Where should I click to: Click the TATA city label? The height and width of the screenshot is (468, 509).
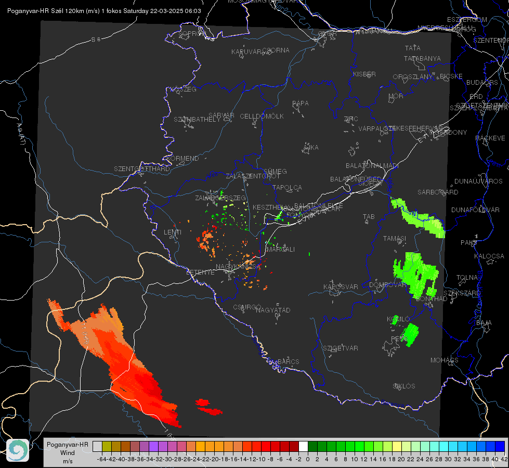pyautogui.click(x=413, y=48)
